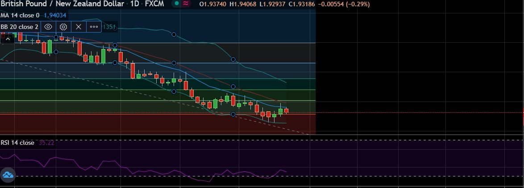
Task: Click the open price O1.93740
Action: pyautogui.click(x=213, y=4)
